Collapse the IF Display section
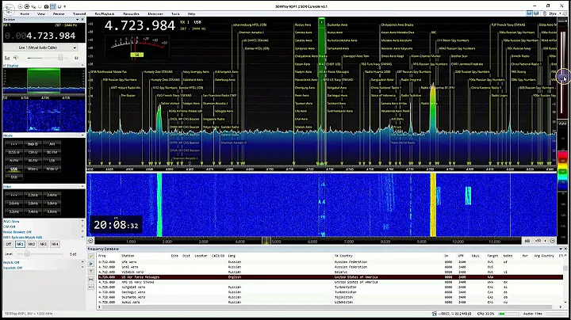Image resolution: width=571 pixels, height=320 pixels. click(x=82, y=66)
